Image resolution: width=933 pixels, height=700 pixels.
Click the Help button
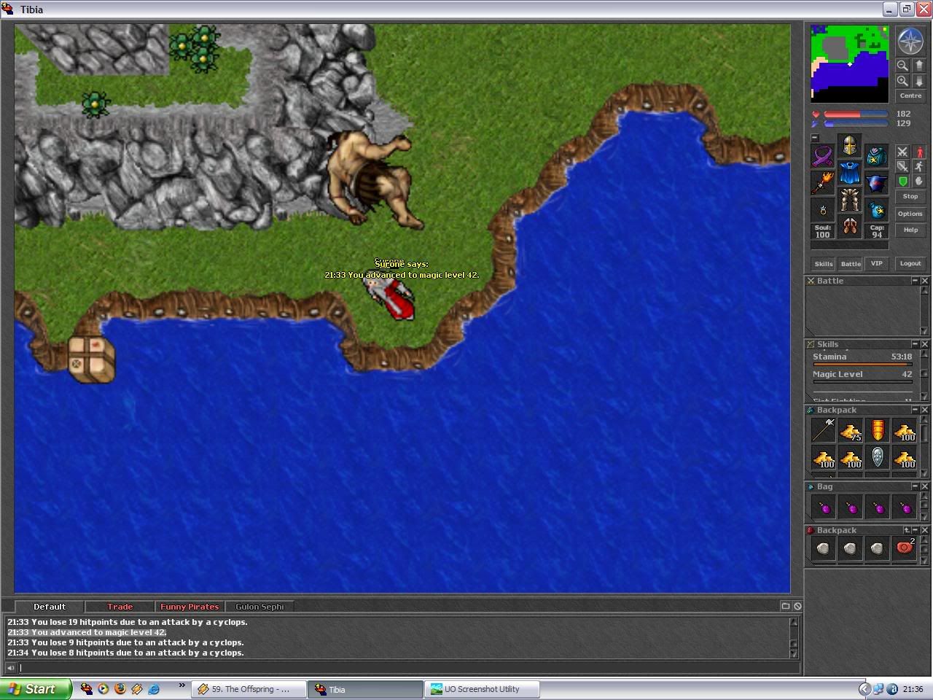[x=910, y=230]
